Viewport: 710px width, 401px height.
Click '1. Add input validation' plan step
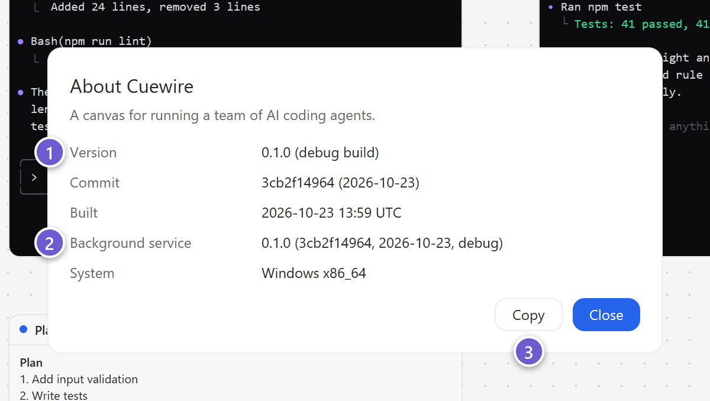(x=79, y=379)
